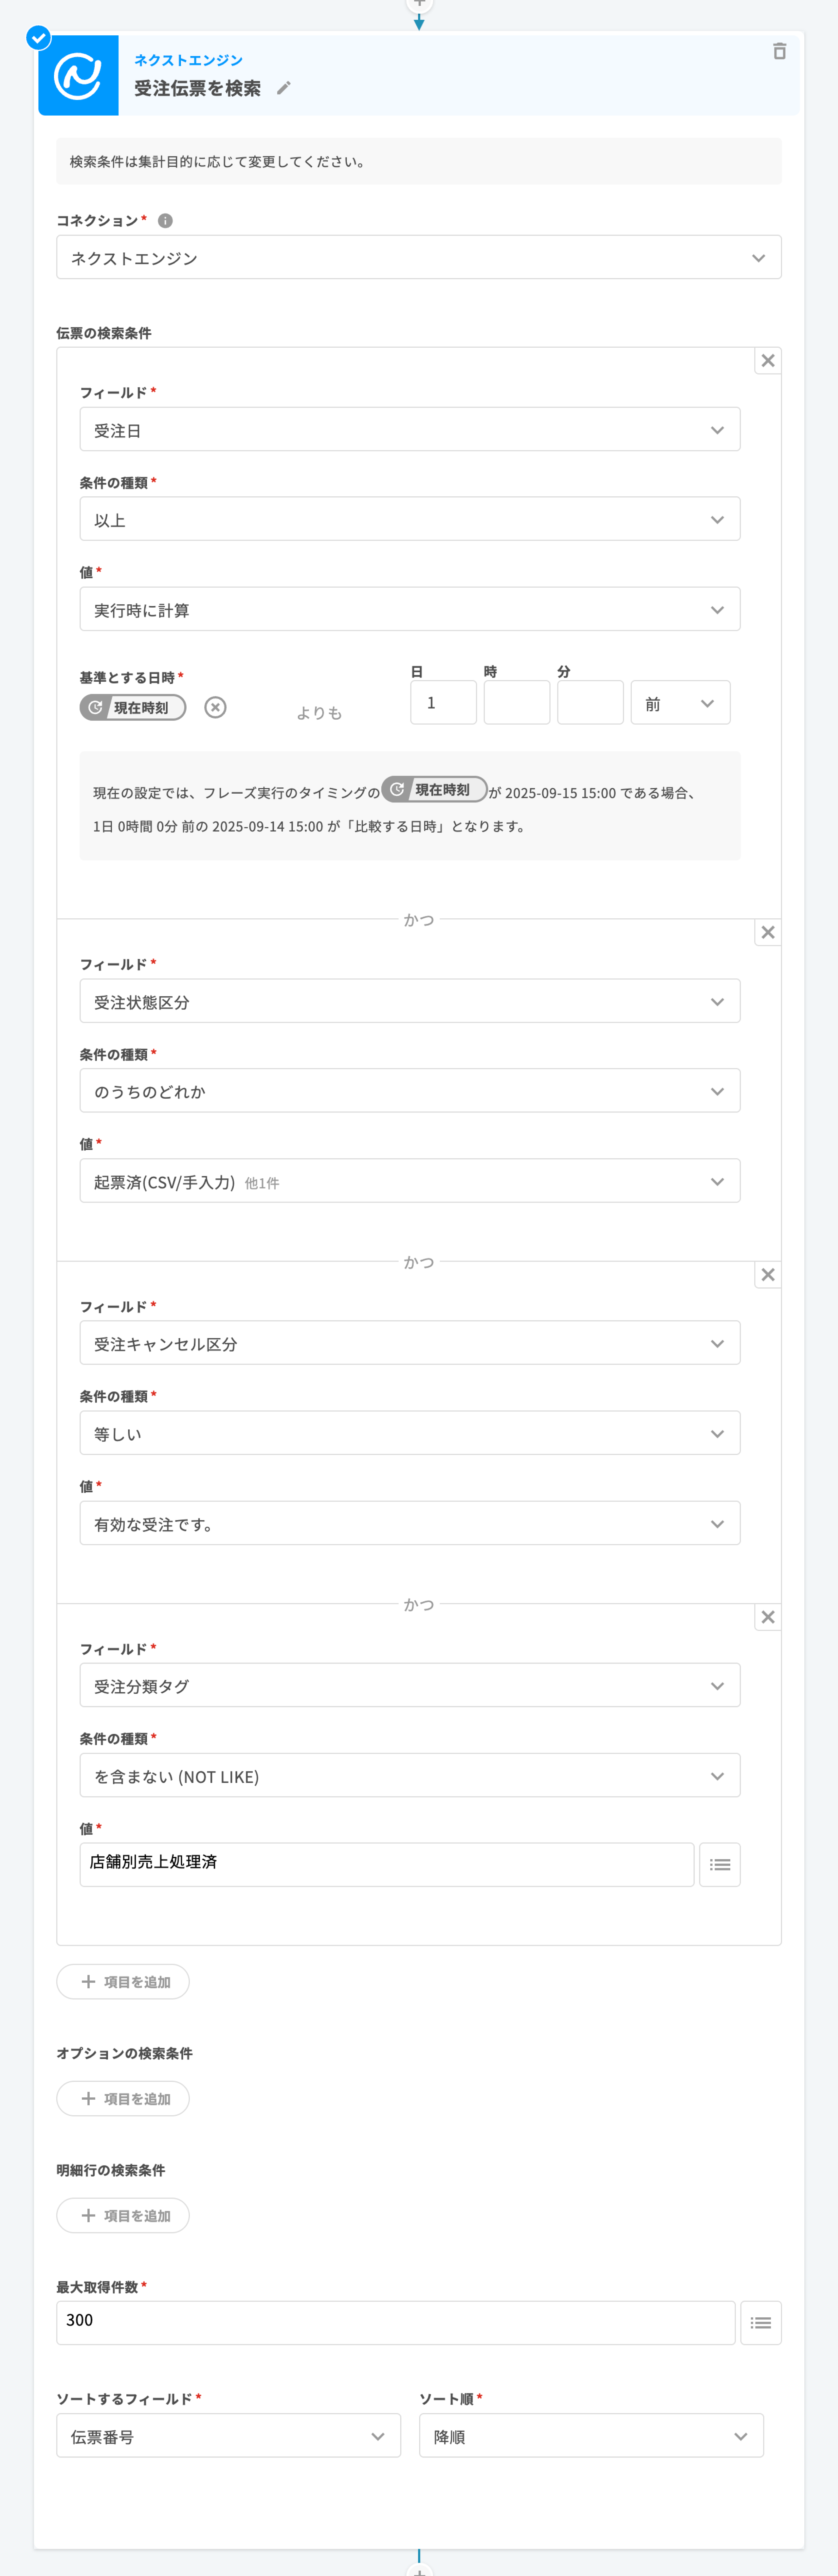Open the list icon next to 店舗別売上処理済 value
Viewport: 838px width, 2576px height.
tap(719, 1864)
